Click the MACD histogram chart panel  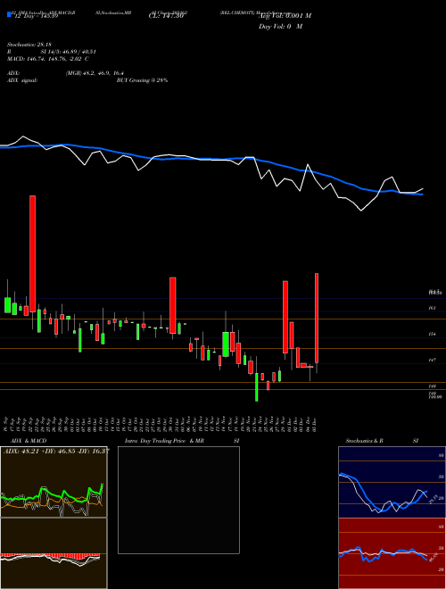(54, 553)
